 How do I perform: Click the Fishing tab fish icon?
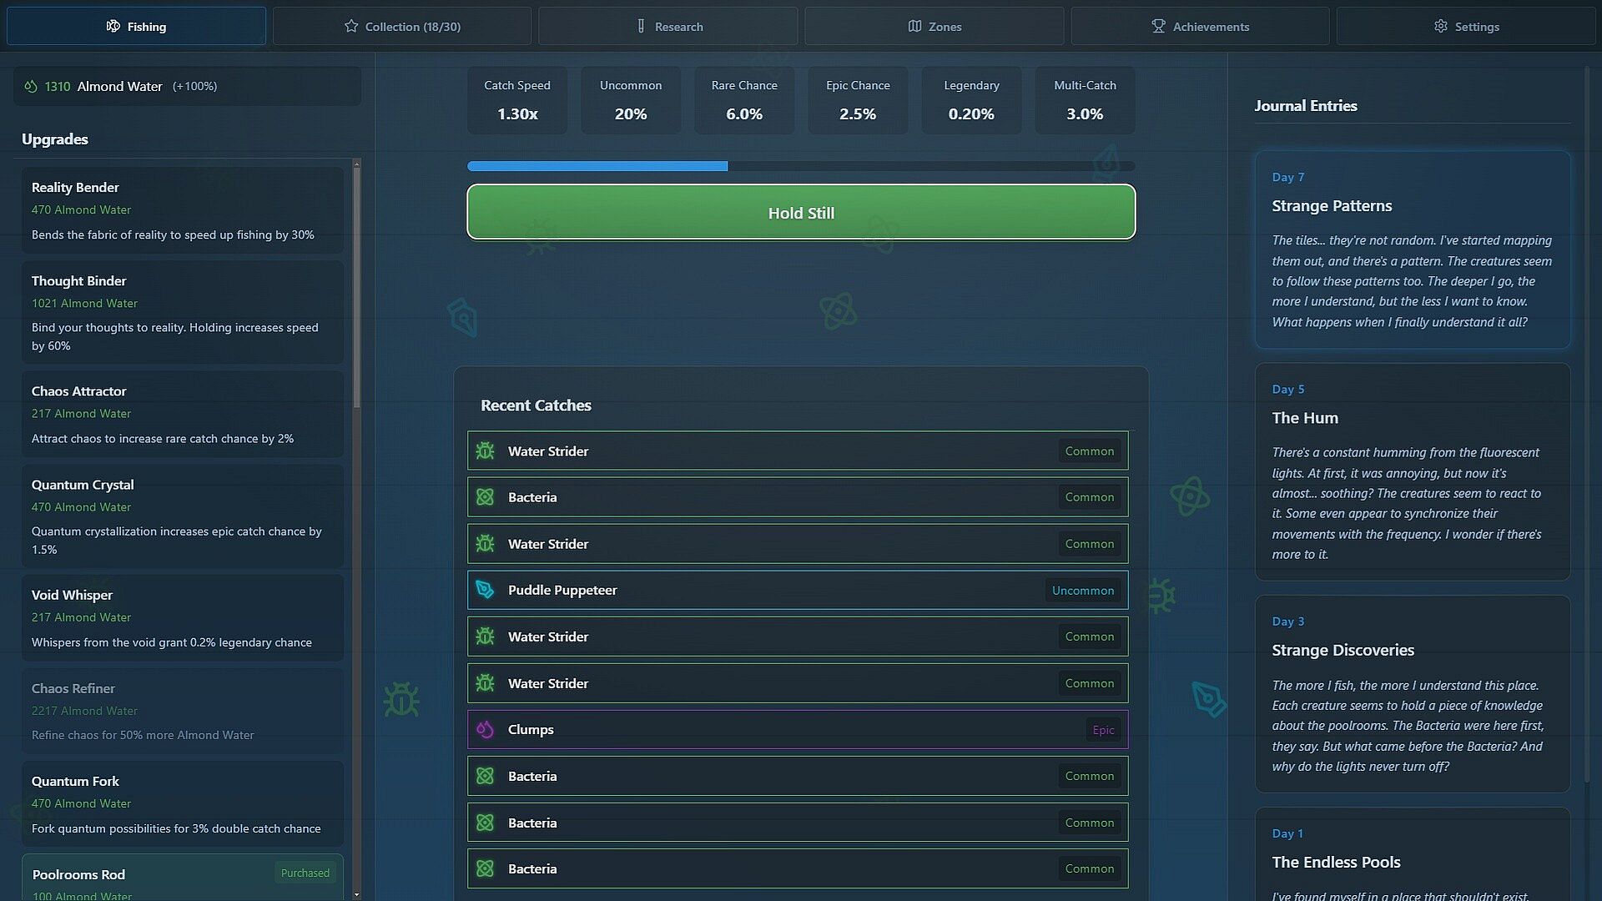pyautogui.click(x=113, y=26)
